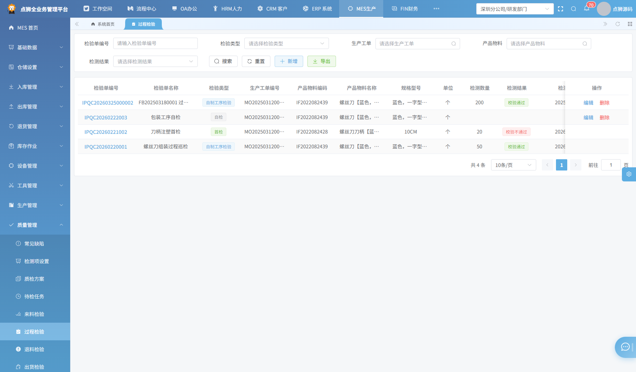Open 退料检验 sidebar item
The height and width of the screenshot is (372, 636).
pyautogui.click(x=35, y=349)
